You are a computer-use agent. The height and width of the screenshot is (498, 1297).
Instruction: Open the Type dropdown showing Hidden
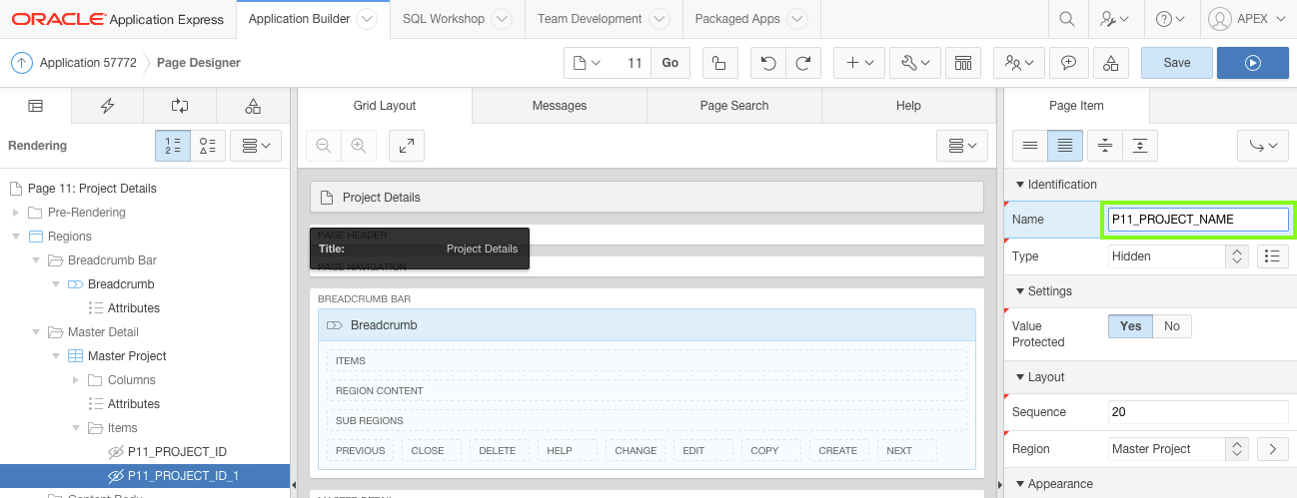1178,256
